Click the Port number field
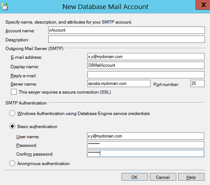 [198, 84]
